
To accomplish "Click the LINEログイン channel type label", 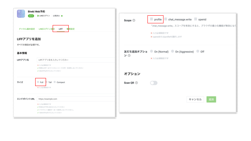I will (x=44, y=16).
